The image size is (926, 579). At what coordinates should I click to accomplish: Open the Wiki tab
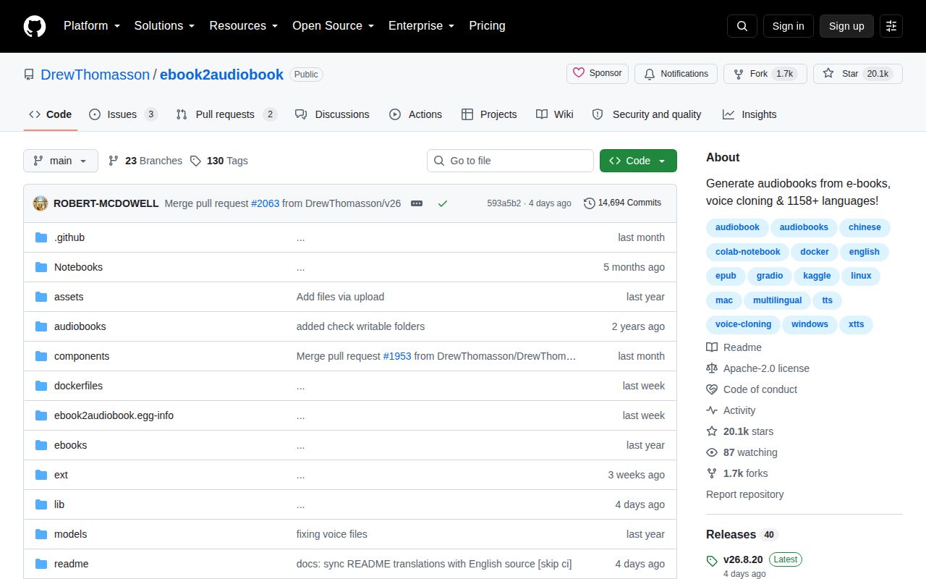tap(555, 114)
